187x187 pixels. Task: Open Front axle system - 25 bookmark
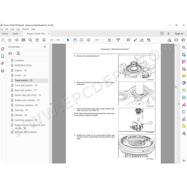tap(26, 85)
